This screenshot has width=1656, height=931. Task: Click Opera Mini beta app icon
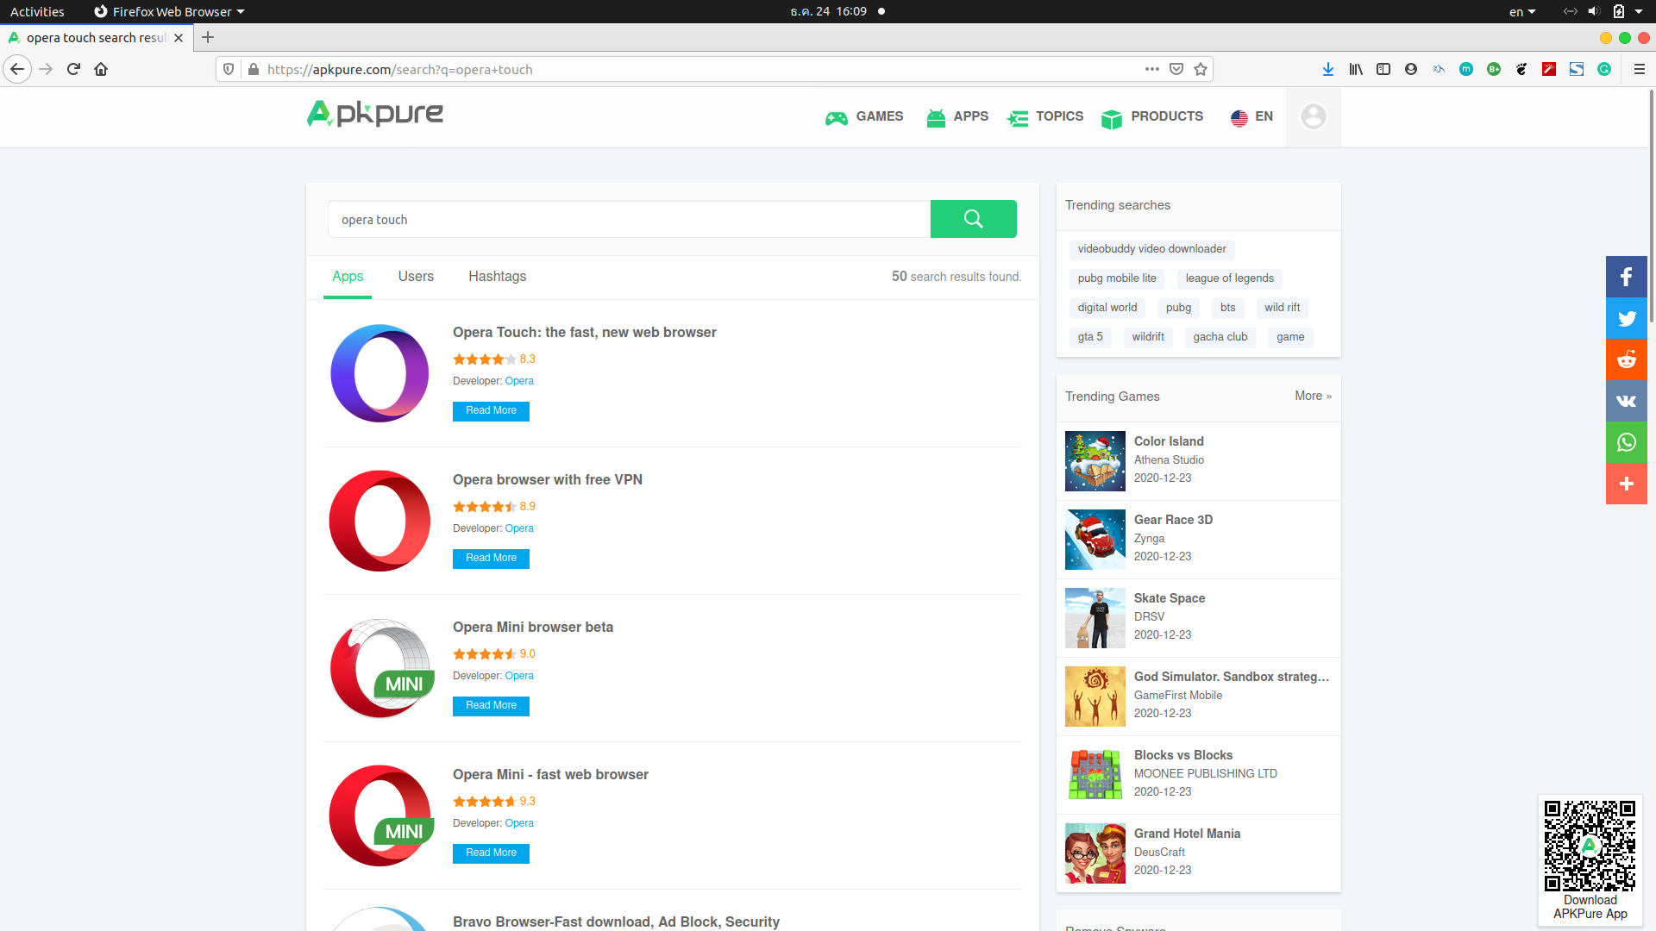[380, 668]
